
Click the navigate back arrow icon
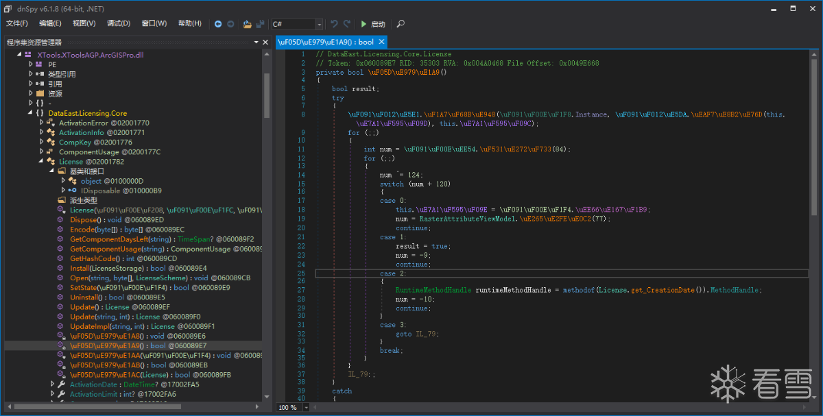tap(218, 24)
